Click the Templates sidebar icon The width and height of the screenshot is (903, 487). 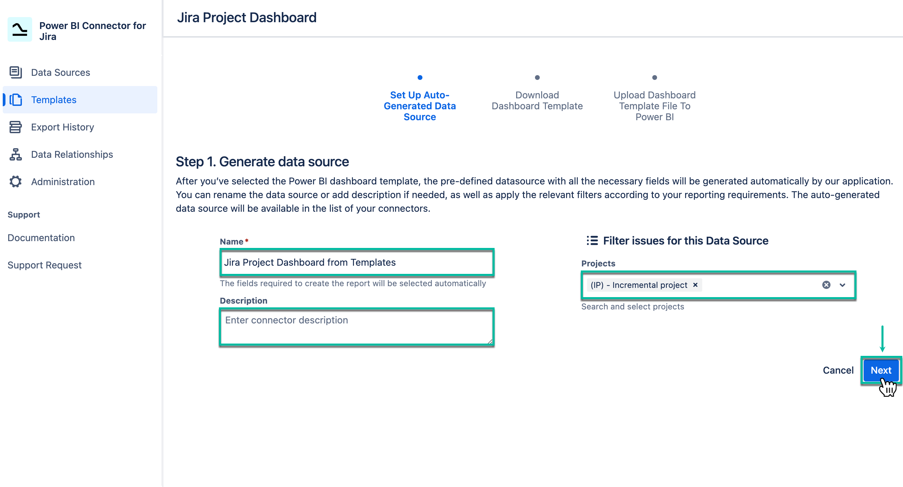click(16, 100)
